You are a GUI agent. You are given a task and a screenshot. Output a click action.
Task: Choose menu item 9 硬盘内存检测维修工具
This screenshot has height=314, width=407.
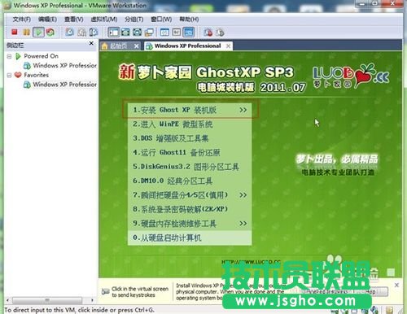click(190, 224)
